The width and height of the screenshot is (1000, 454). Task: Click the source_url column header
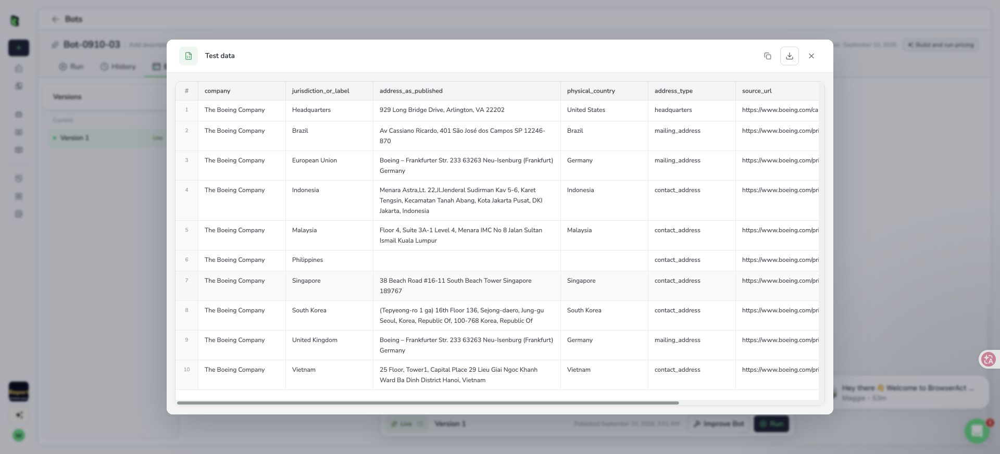click(777, 91)
